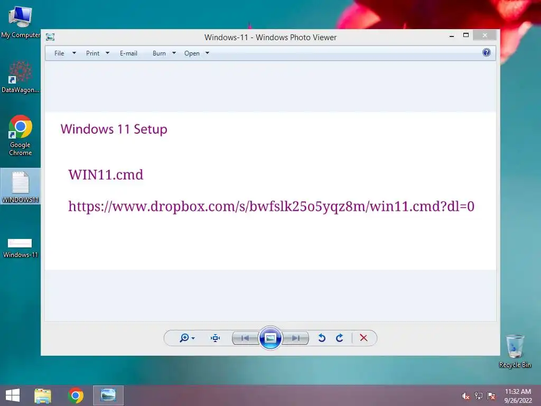Image resolution: width=541 pixels, height=406 pixels.
Task: Open the File menu in Photo Viewer
Action: coord(59,53)
